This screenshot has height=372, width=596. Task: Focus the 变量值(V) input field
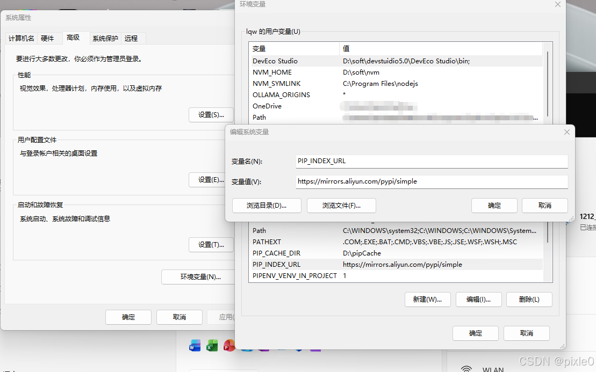point(432,182)
